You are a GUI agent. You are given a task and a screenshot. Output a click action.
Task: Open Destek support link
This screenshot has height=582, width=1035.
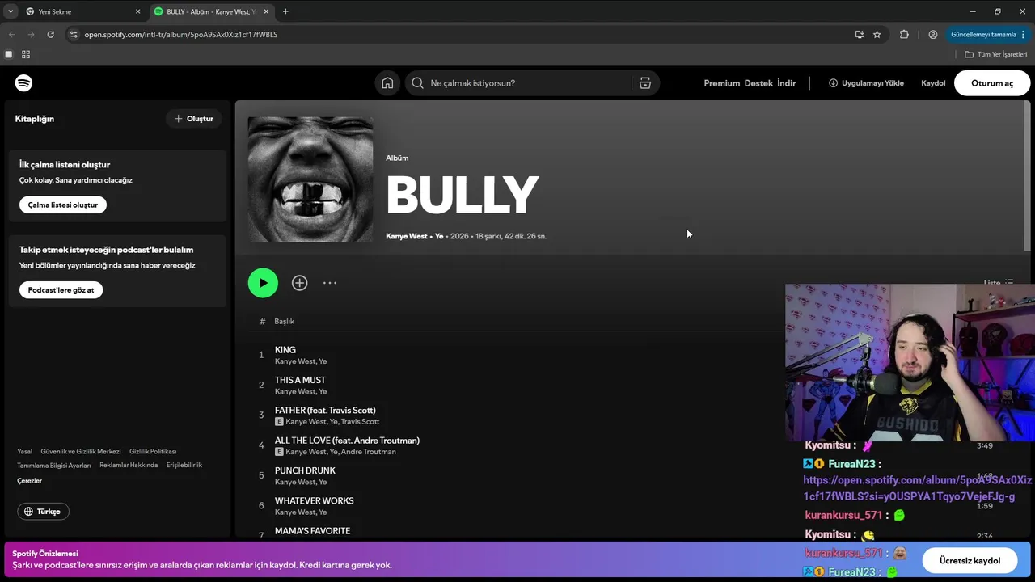click(x=758, y=83)
